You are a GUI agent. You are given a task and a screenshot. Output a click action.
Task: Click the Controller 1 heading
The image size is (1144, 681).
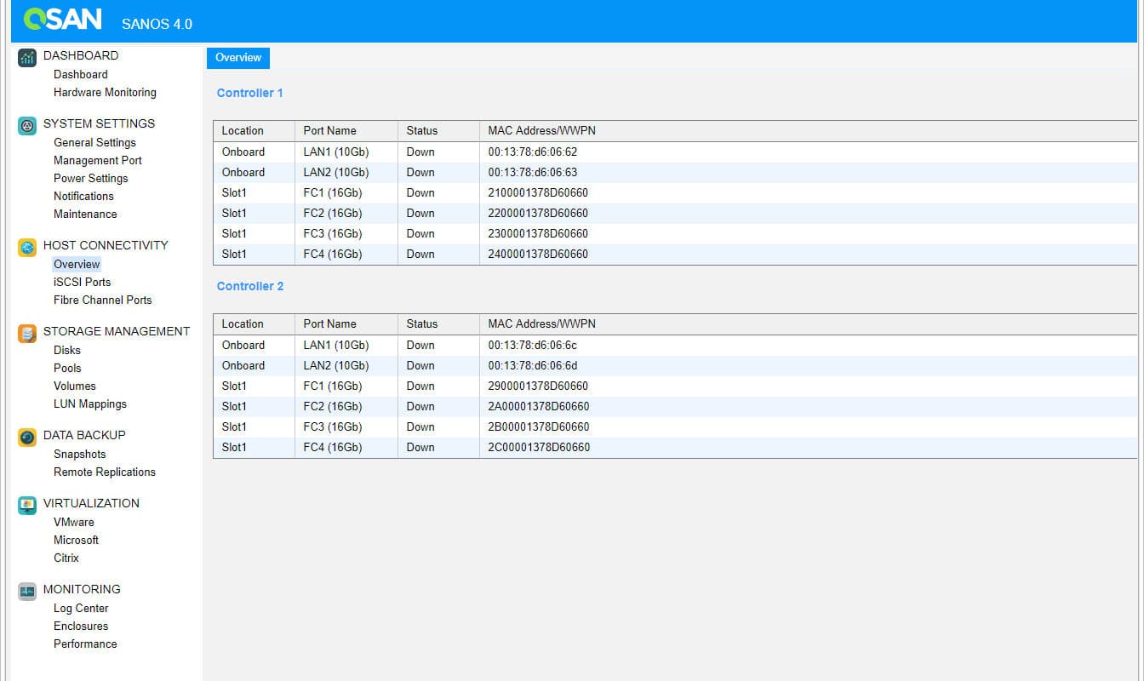click(x=249, y=93)
